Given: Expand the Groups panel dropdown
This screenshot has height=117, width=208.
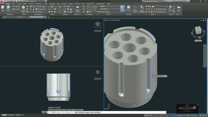Looking at the screenshot, I should pos(171,14).
